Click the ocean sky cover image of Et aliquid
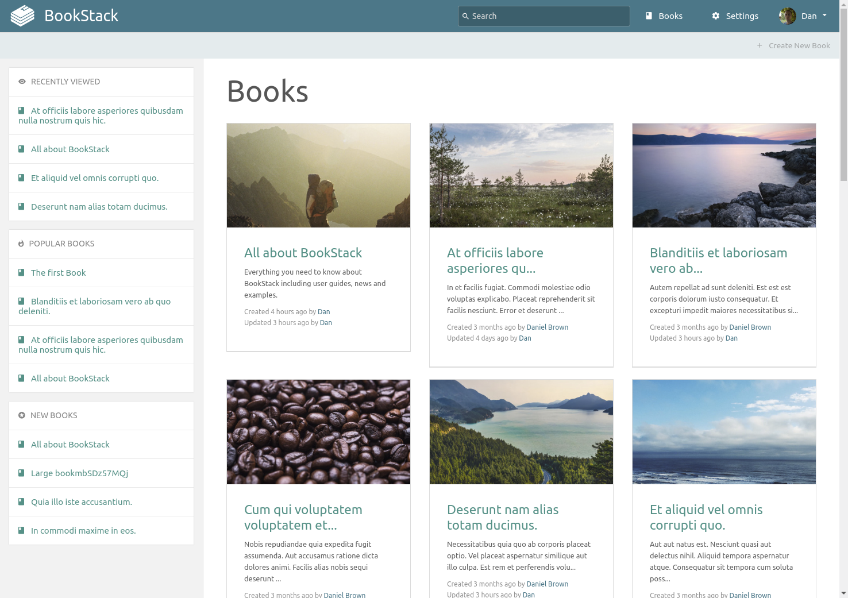848x598 pixels. (x=724, y=432)
